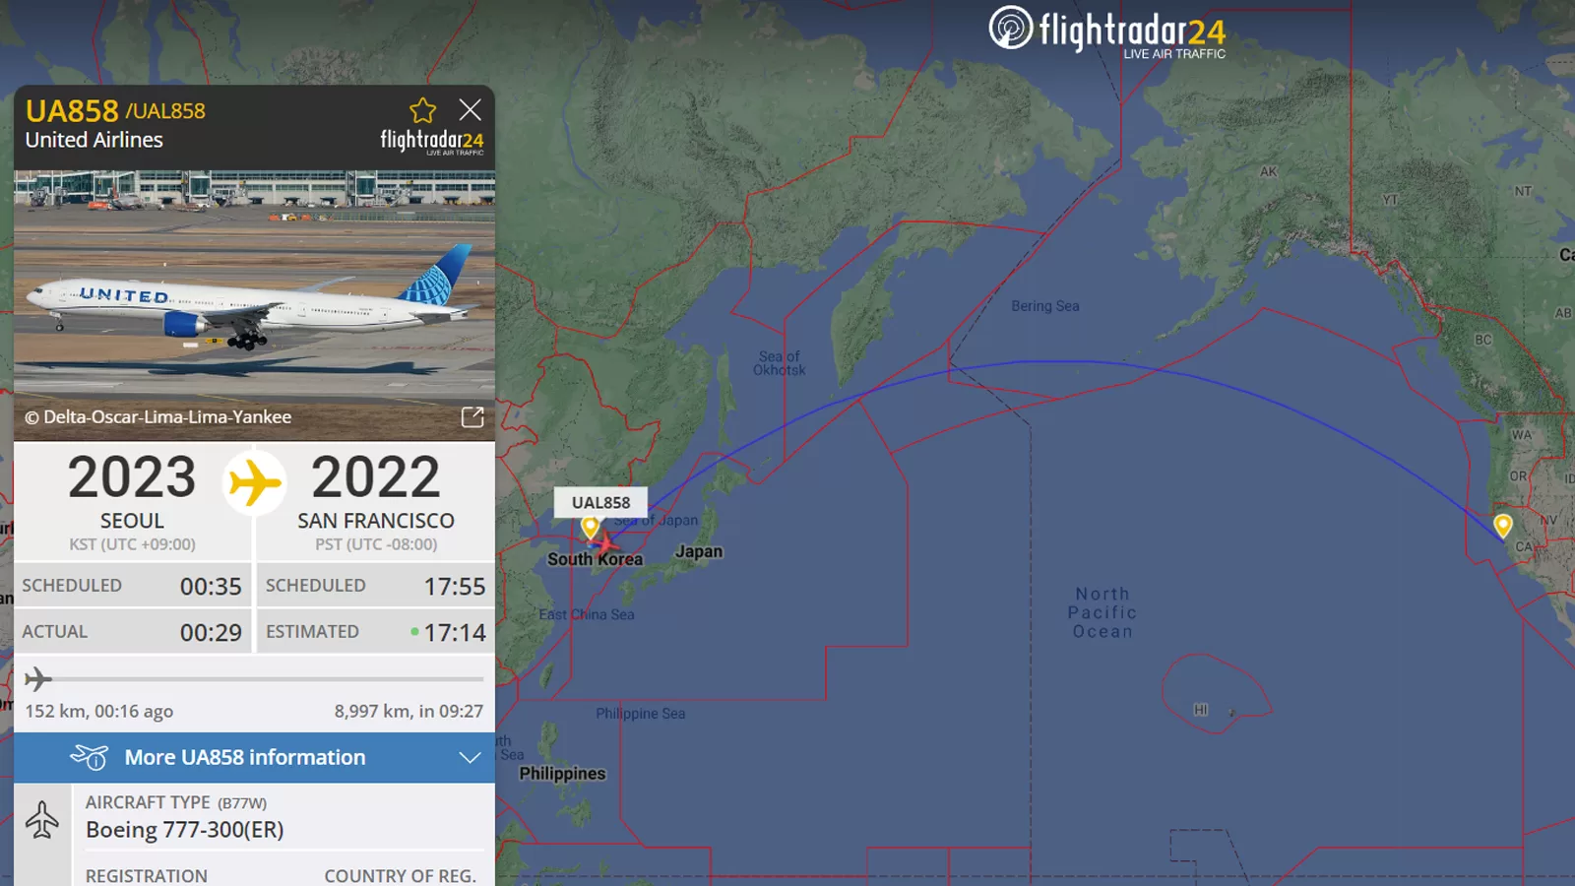
Task: Click the aircraft type plane icon
Action: tap(42, 819)
